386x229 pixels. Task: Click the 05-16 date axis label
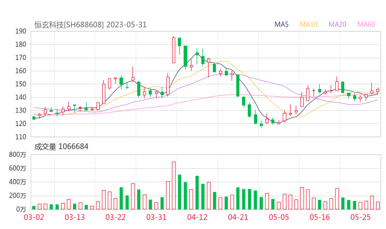320,217
